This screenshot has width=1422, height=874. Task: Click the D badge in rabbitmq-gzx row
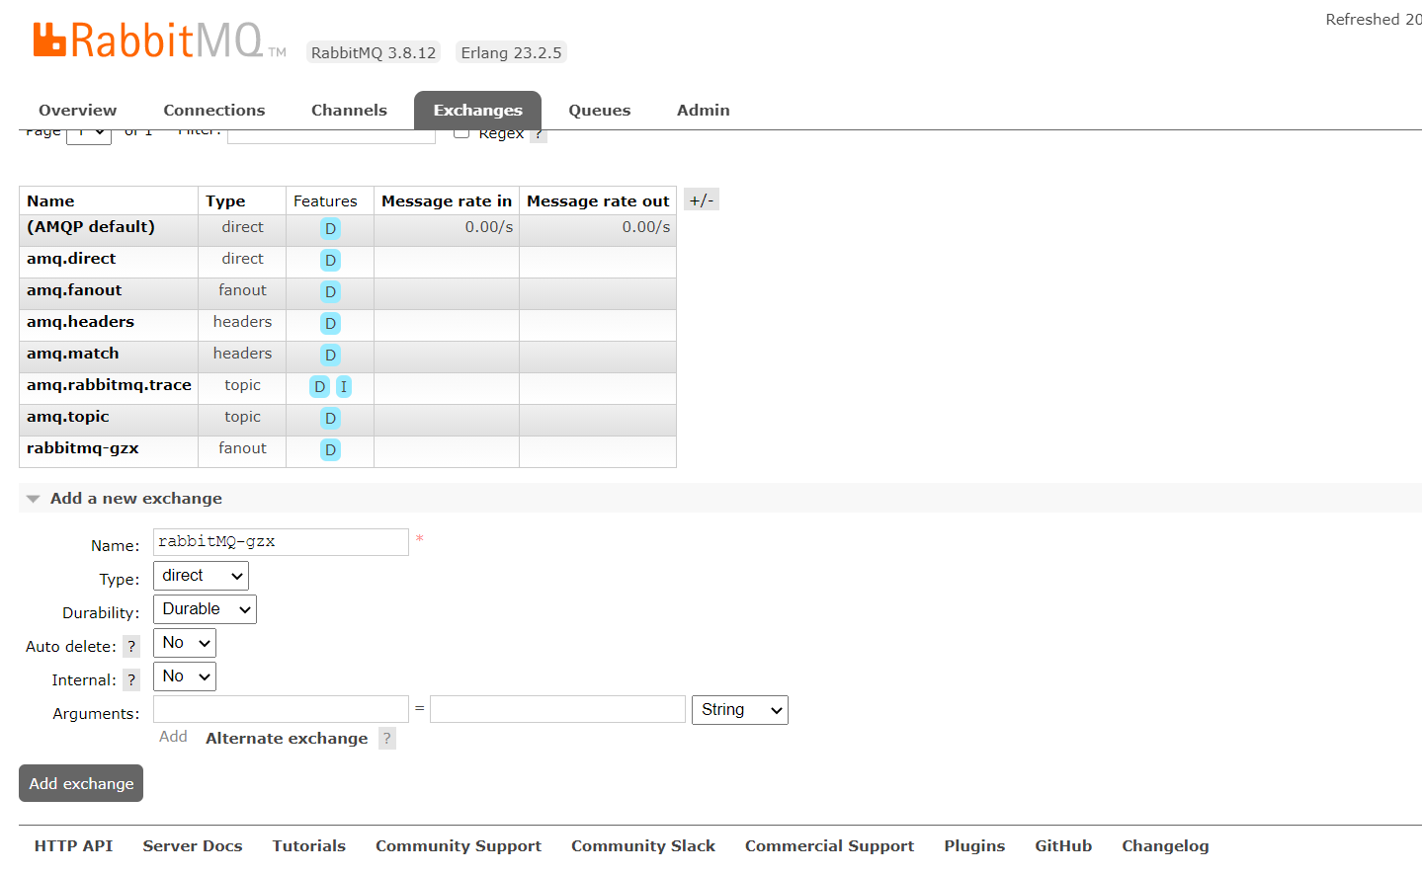(330, 450)
